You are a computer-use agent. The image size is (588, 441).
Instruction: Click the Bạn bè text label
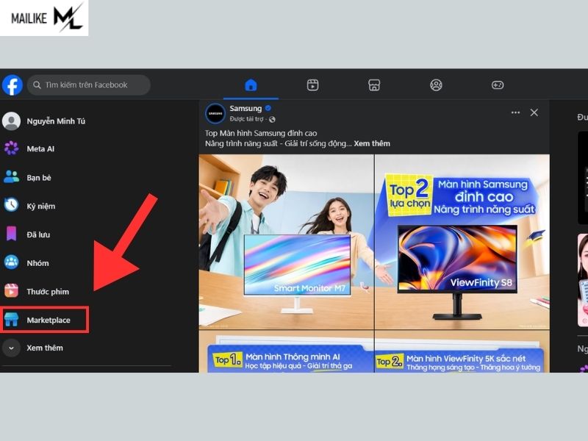39,177
